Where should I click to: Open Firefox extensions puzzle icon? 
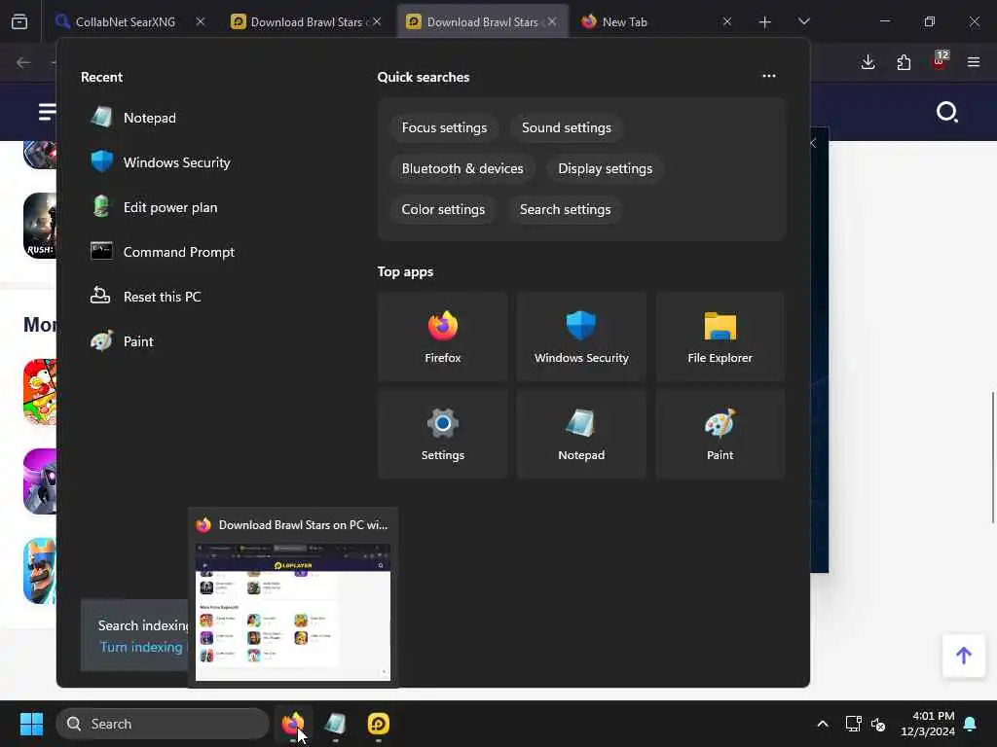pos(904,62)
